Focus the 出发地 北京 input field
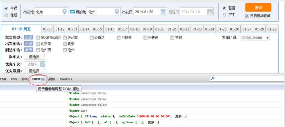Image resolution: width=285 pixels, height=127 pixels. (x=51, y=12)
